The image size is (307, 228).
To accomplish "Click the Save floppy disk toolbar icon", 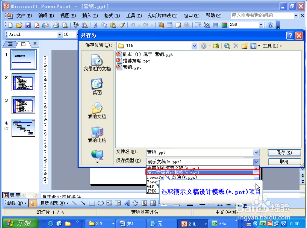I will tap(28, 25).
